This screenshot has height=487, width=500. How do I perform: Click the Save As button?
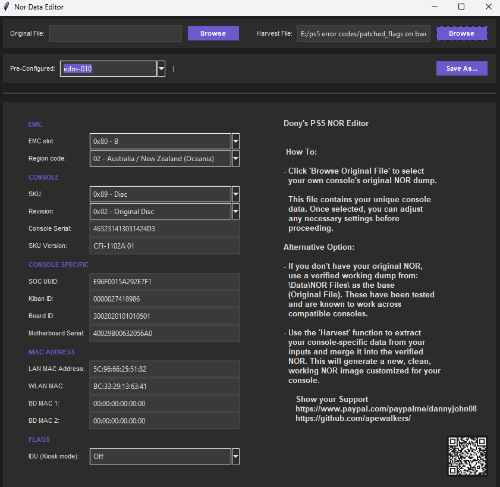[x=461, y=69]
